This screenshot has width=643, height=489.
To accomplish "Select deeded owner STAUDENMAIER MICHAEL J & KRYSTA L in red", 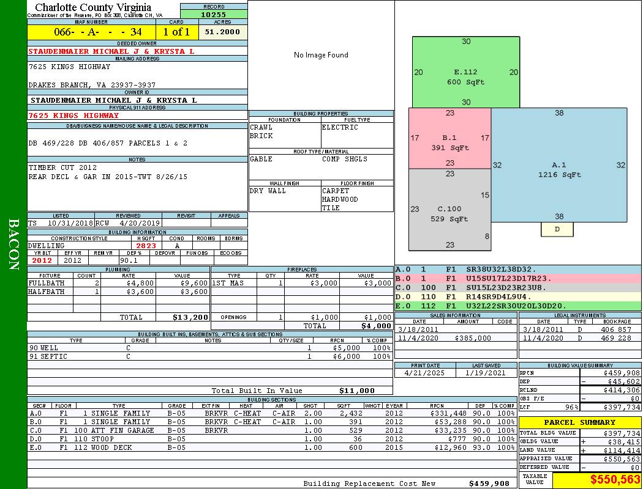I will [111, 51].
